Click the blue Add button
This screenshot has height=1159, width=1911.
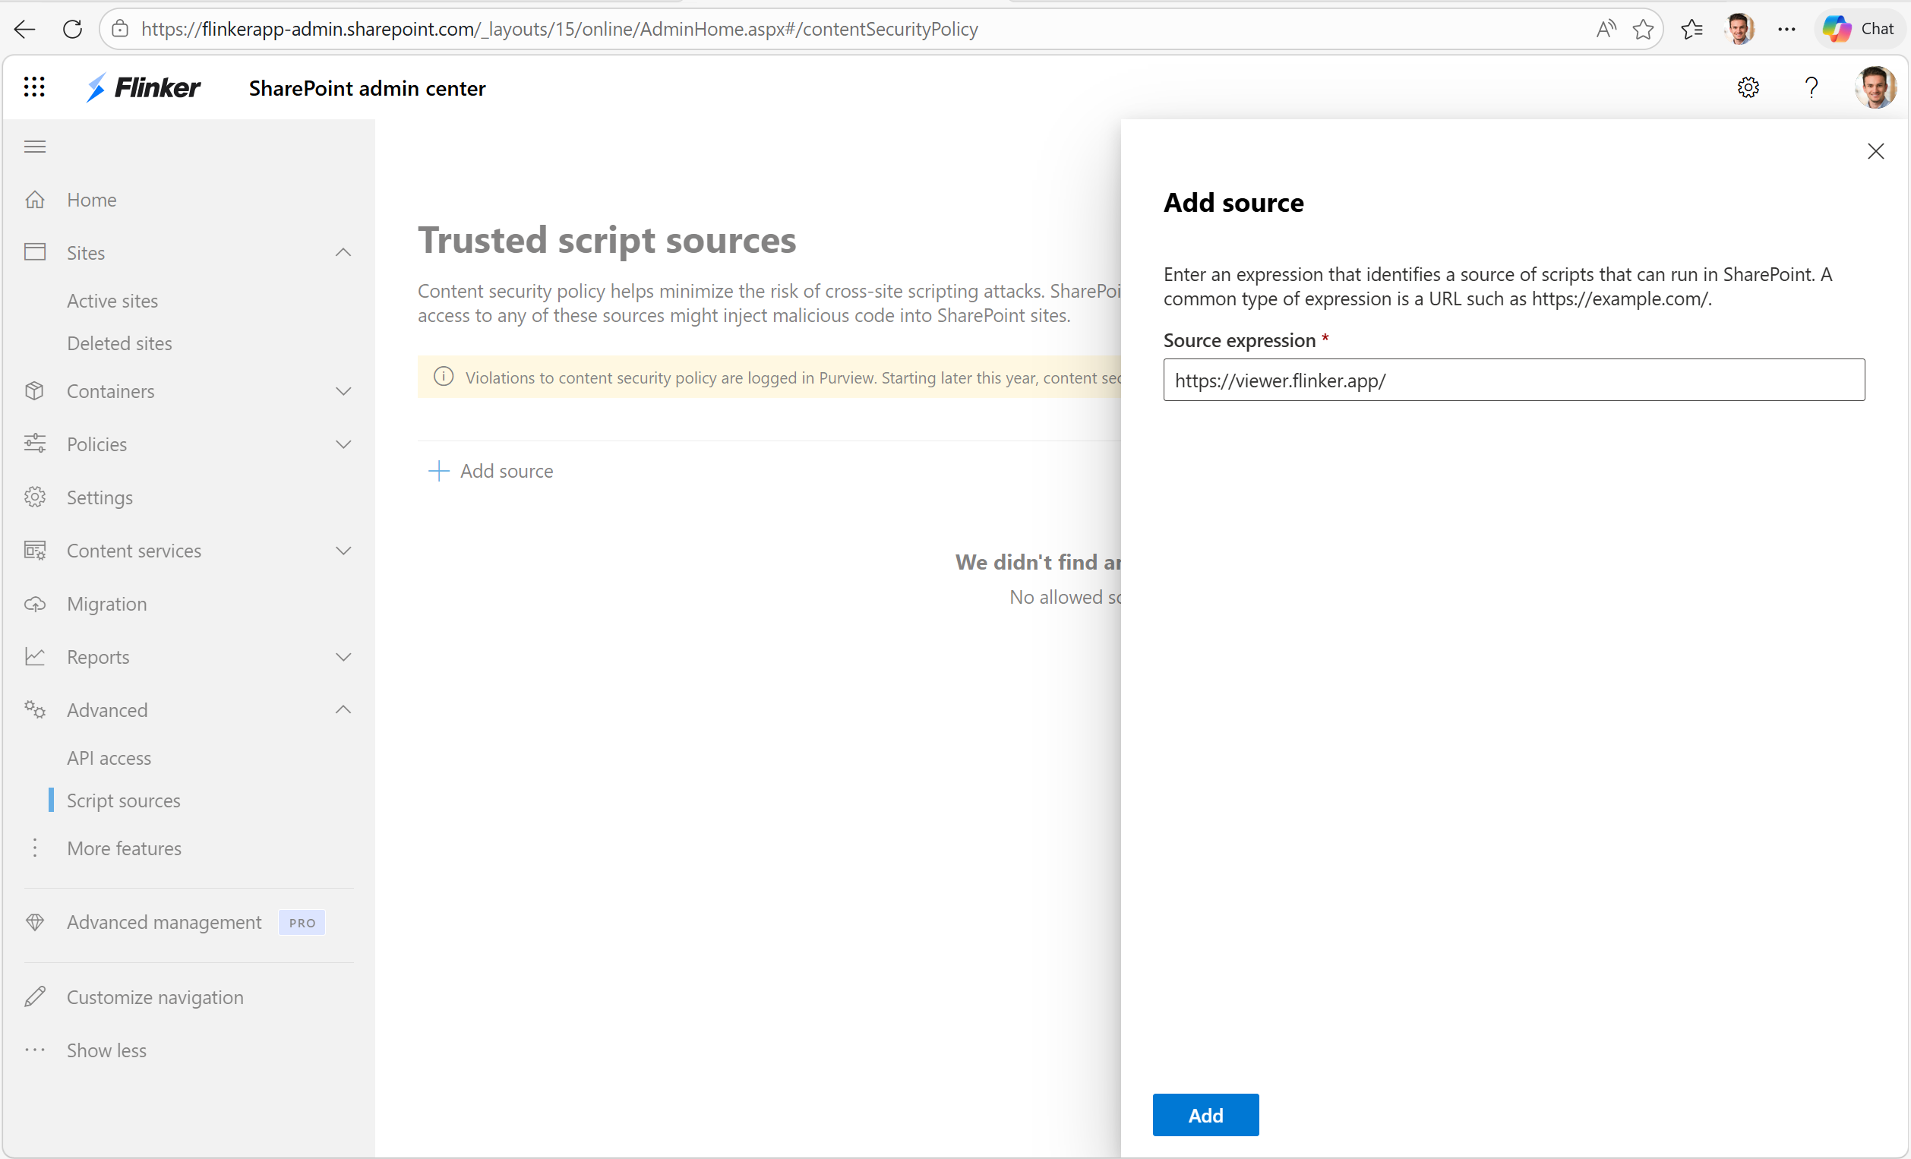tap(1205, 1115)
